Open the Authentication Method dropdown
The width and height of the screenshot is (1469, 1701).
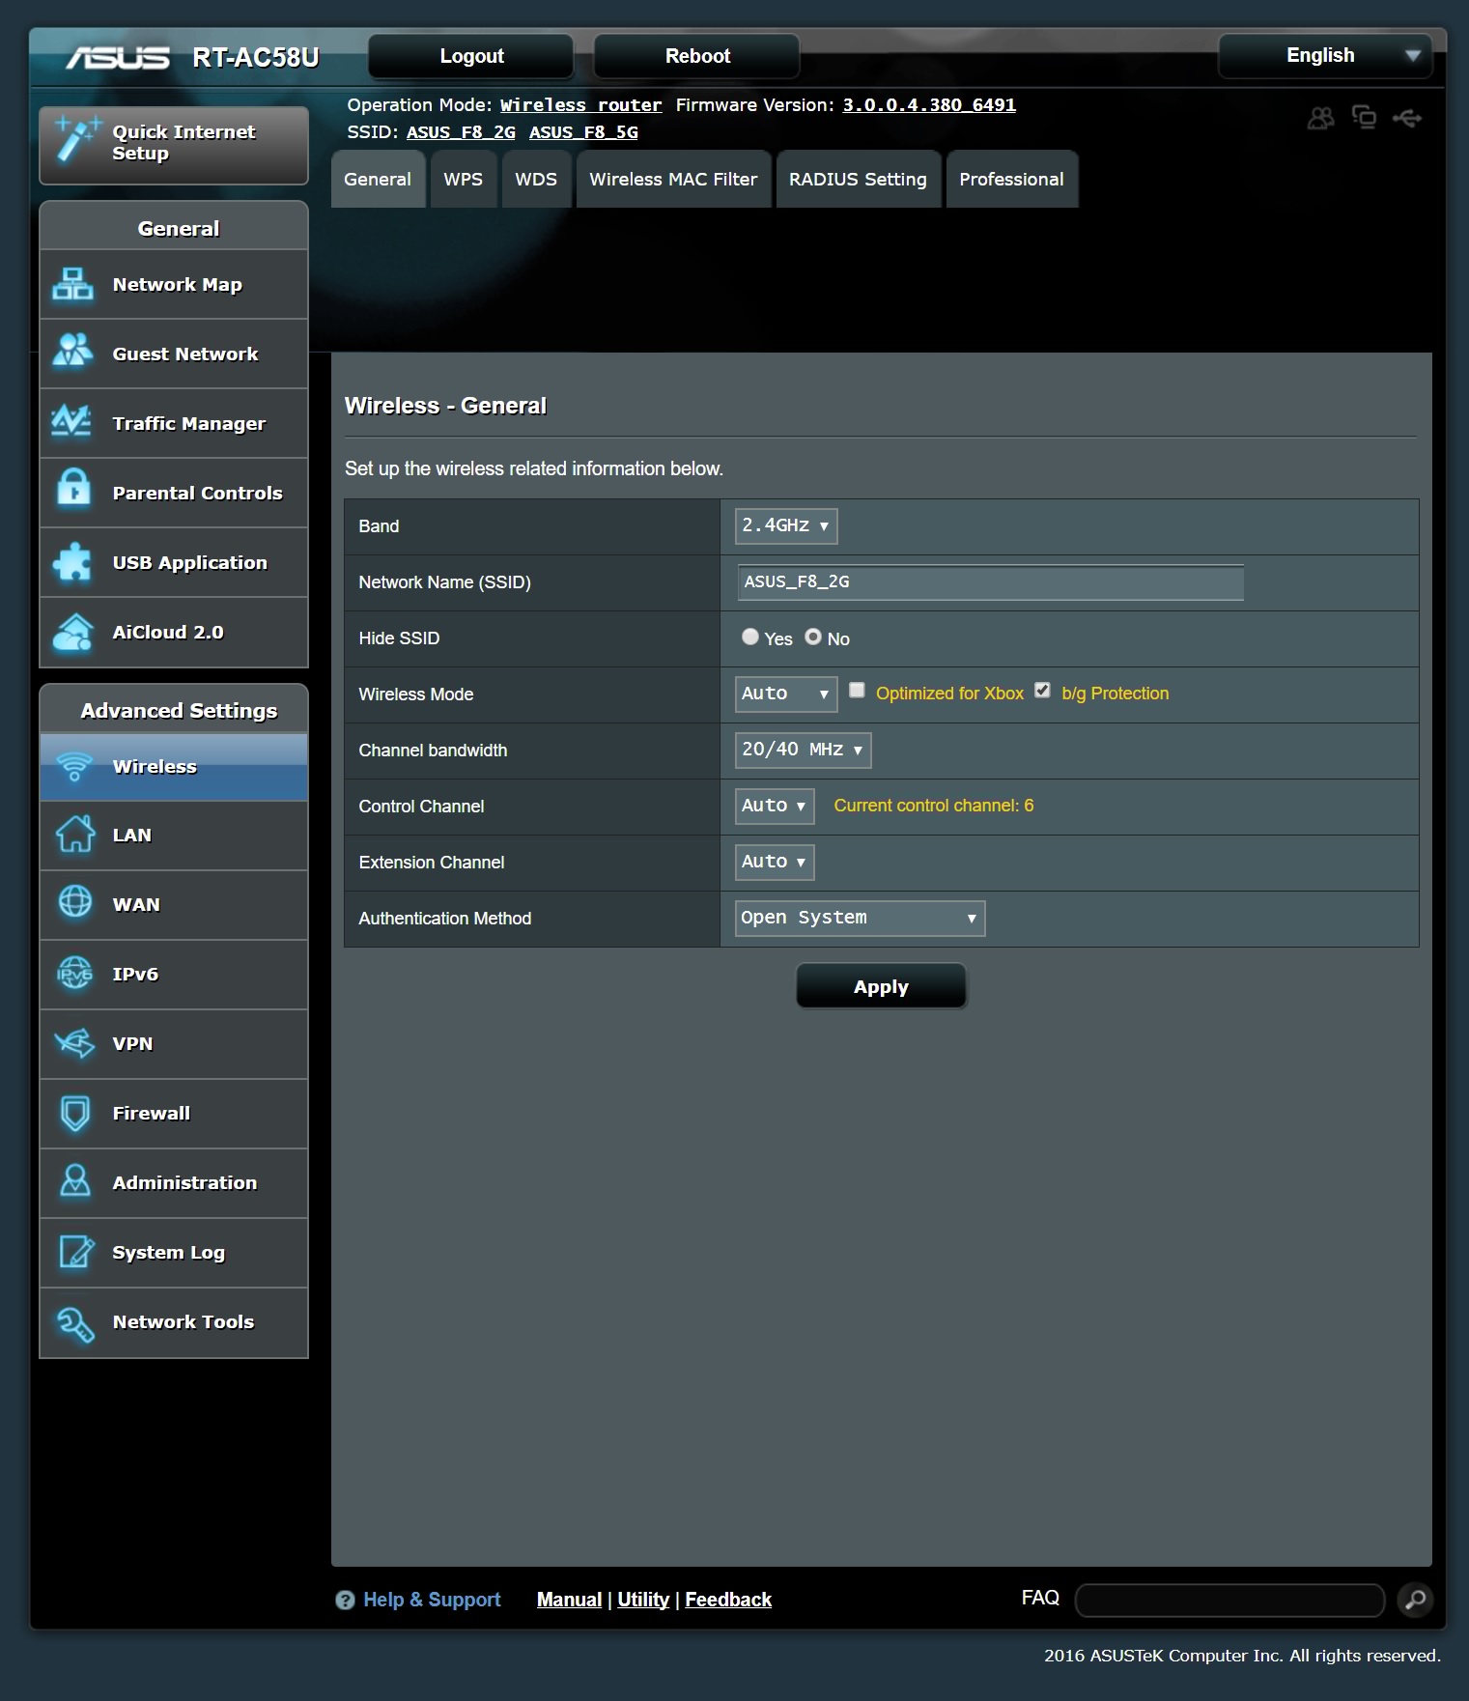pyautogui.click(x=860, y=918)
